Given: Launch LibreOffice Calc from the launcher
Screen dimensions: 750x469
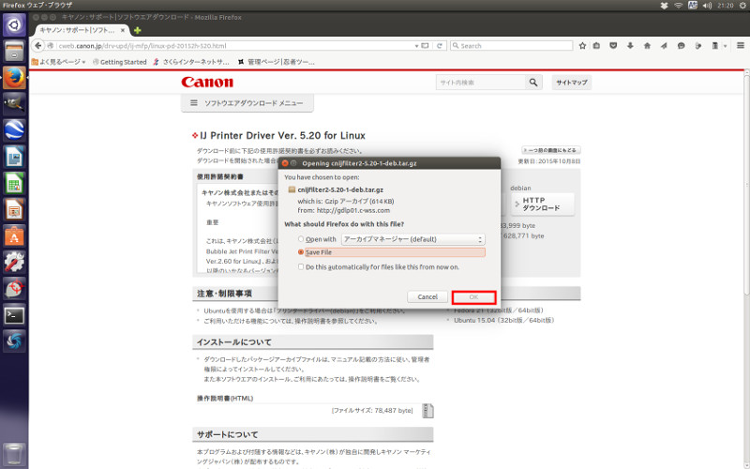Looking at the screenshot, I should point(14,183).
